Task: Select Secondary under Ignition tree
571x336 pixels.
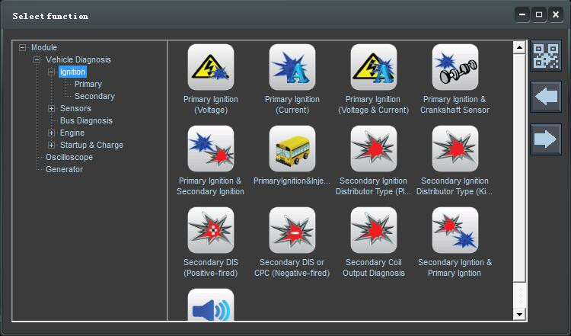Action: coord(94,96)
